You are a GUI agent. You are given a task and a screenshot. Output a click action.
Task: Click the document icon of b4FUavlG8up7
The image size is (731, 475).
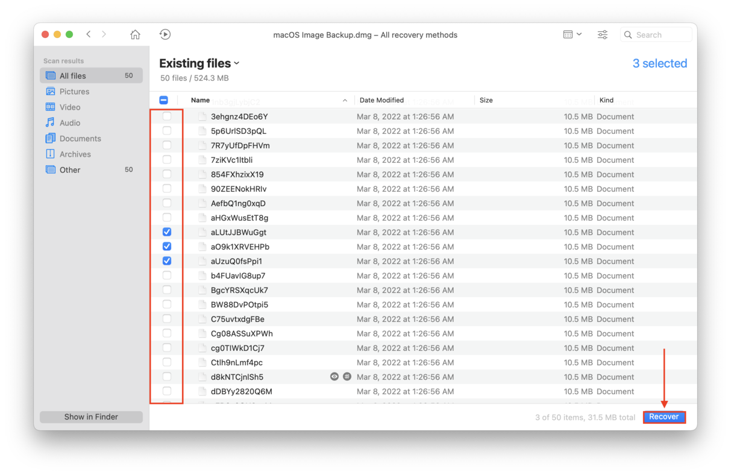click(x=202, y=275)
